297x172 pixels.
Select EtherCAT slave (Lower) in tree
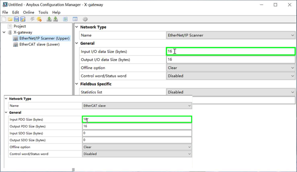coord(40,44)
